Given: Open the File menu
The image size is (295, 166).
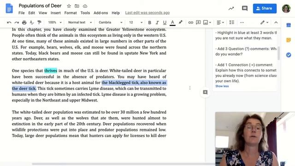Looking at the screenshot, I should click(22, 13).
